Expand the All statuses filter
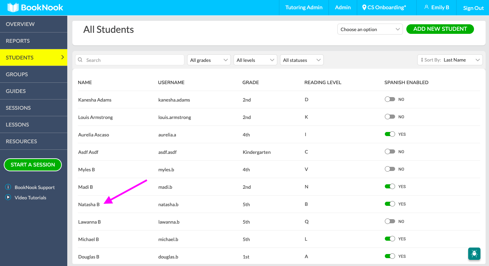The height and width of the screenshot is (266, 489). coord(302,60)
